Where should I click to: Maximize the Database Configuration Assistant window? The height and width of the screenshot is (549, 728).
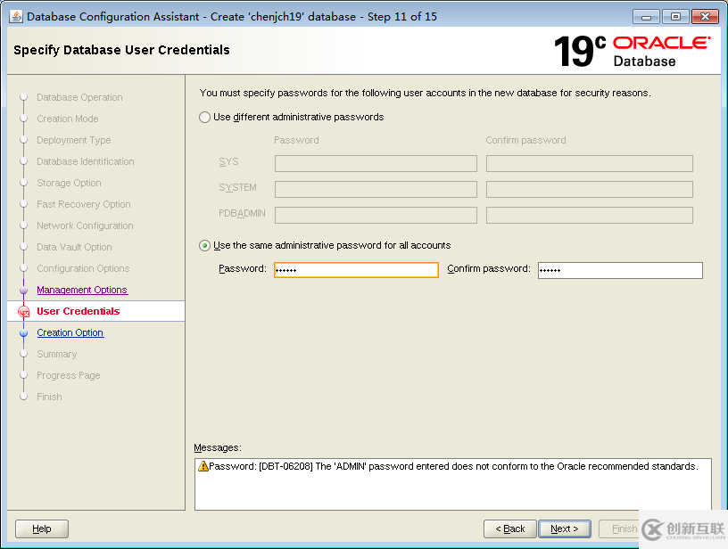(675, 17)
